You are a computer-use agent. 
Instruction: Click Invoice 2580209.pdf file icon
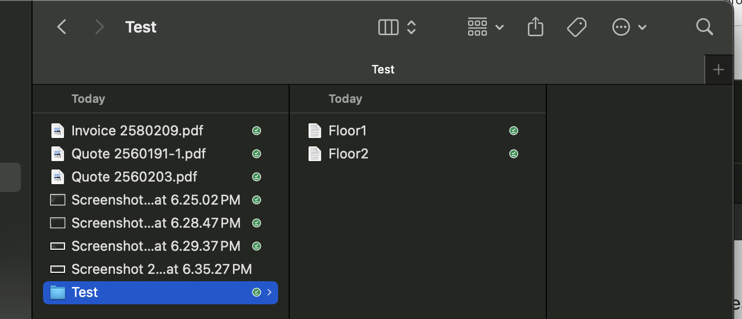(x=57, y=131)
